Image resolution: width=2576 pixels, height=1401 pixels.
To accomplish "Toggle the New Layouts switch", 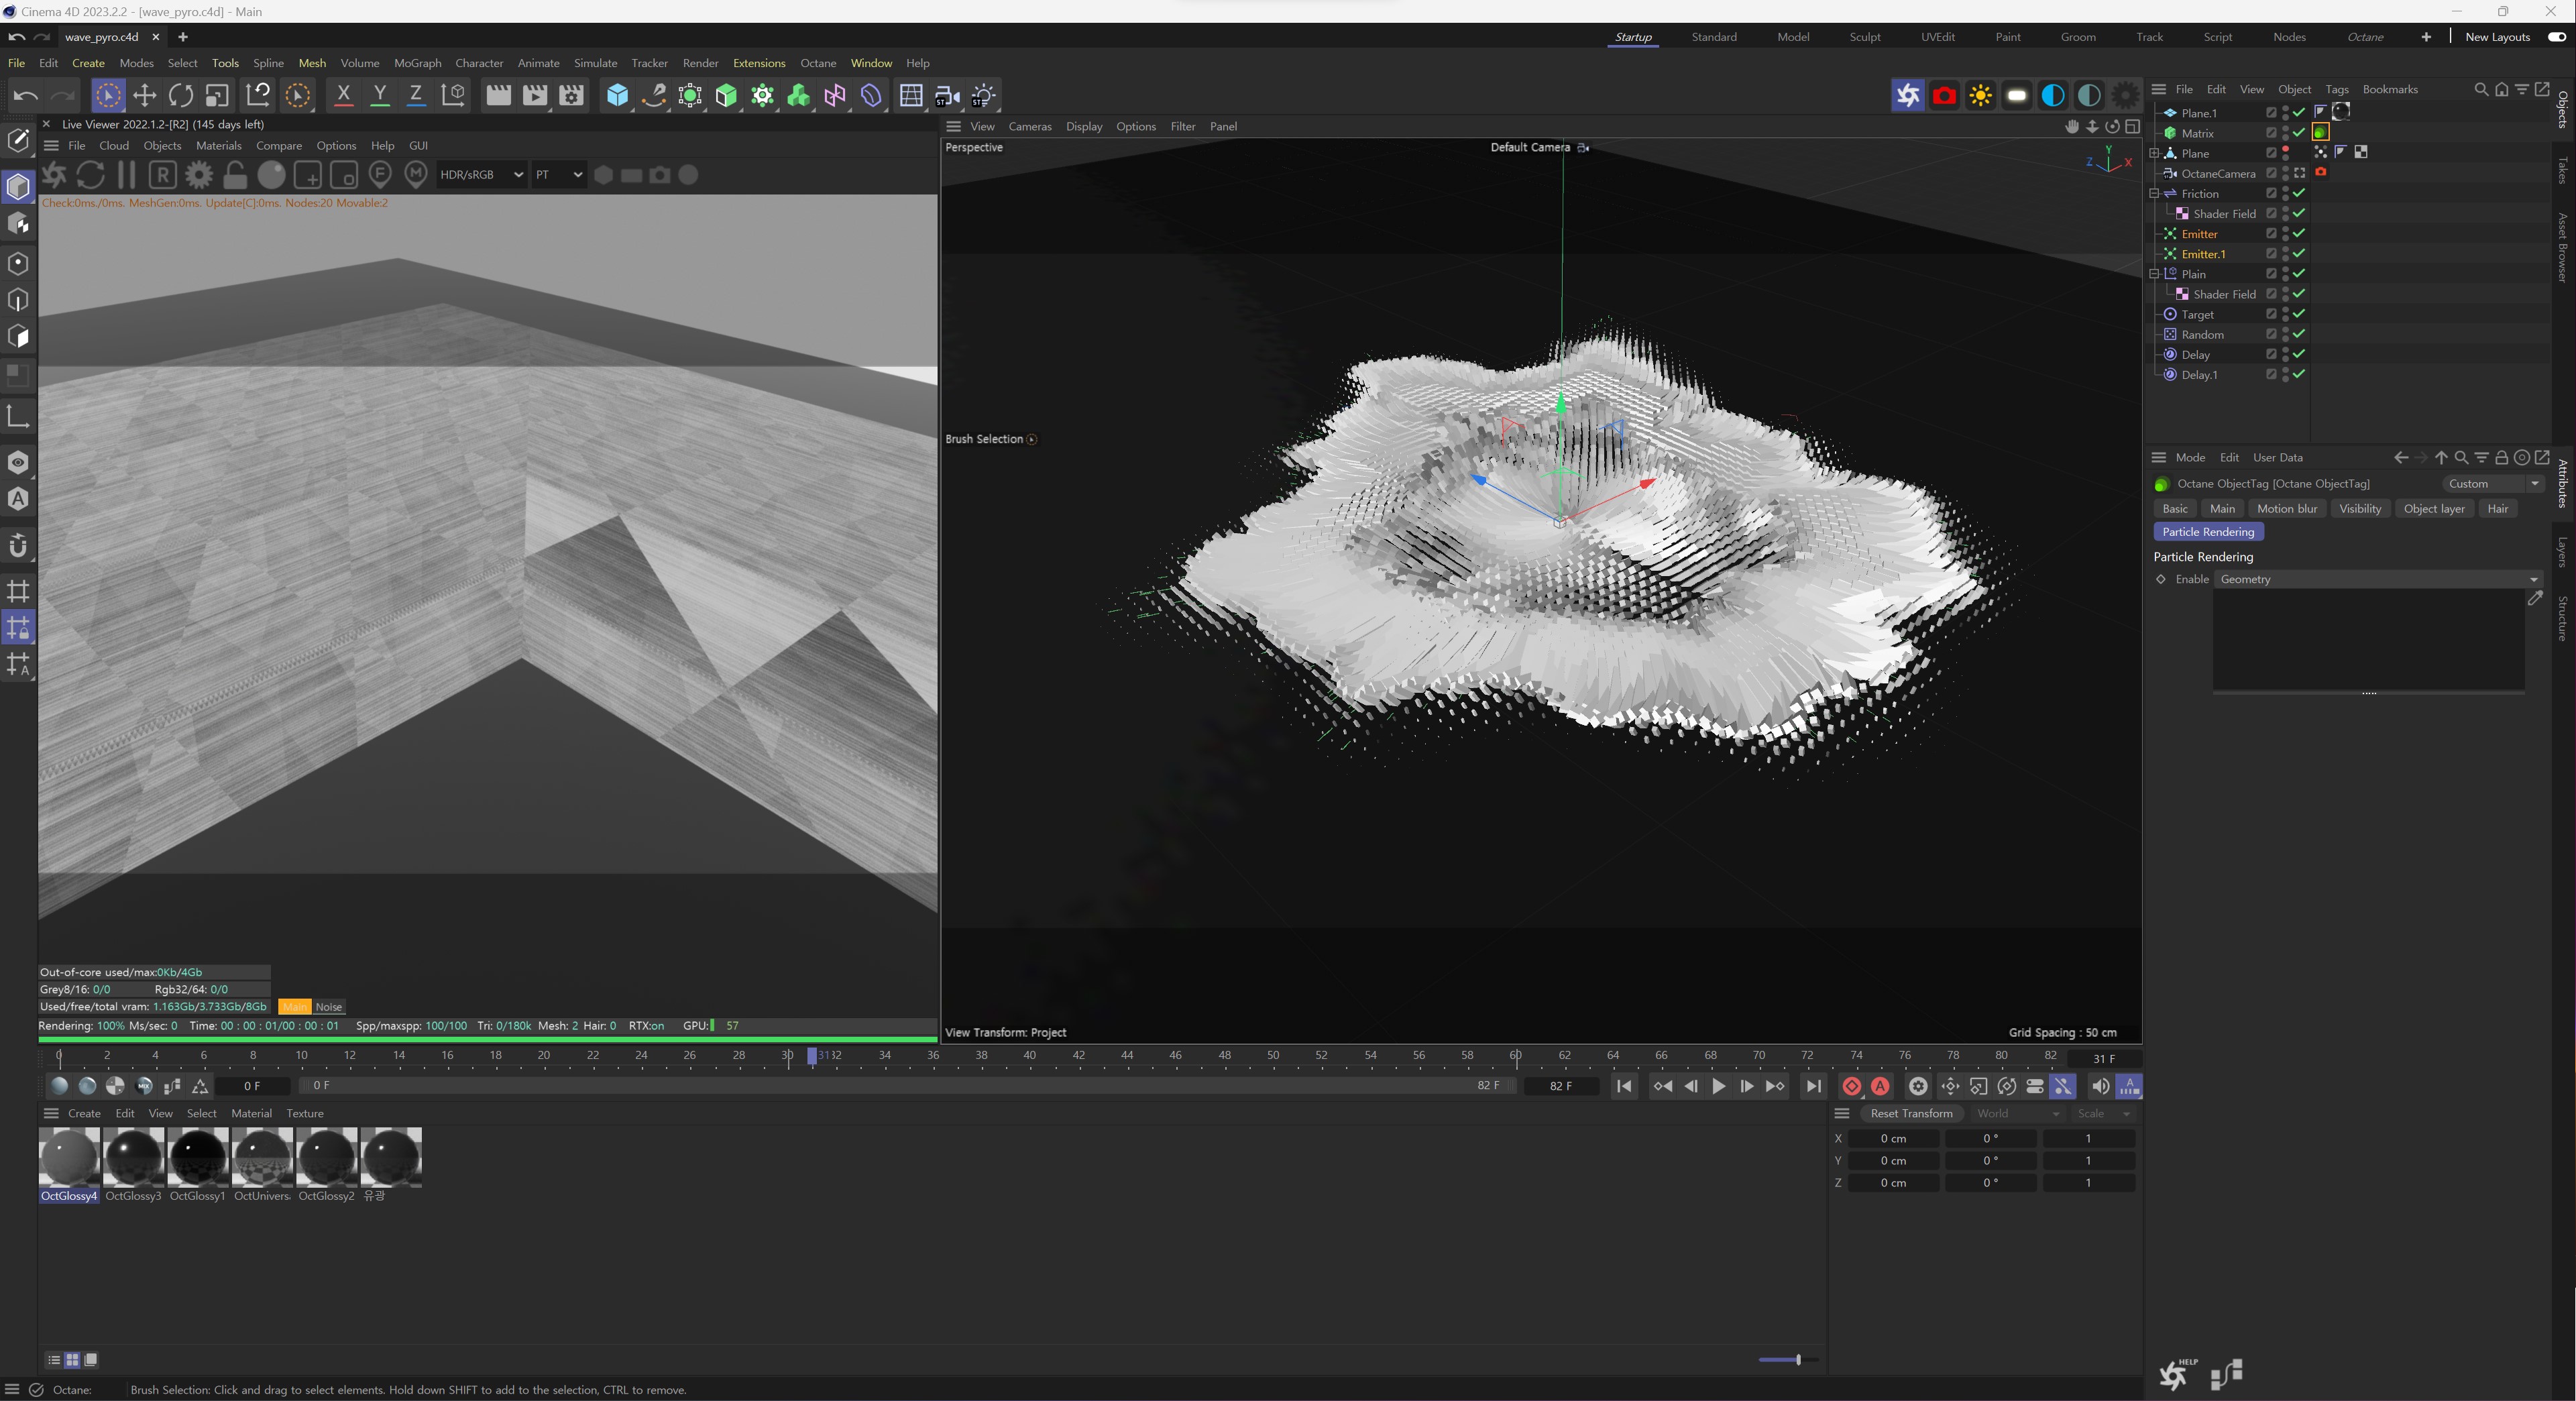I will click(x=2556, y=37).
